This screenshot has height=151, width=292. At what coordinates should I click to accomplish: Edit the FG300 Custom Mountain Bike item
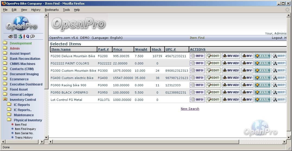[213, 70]
